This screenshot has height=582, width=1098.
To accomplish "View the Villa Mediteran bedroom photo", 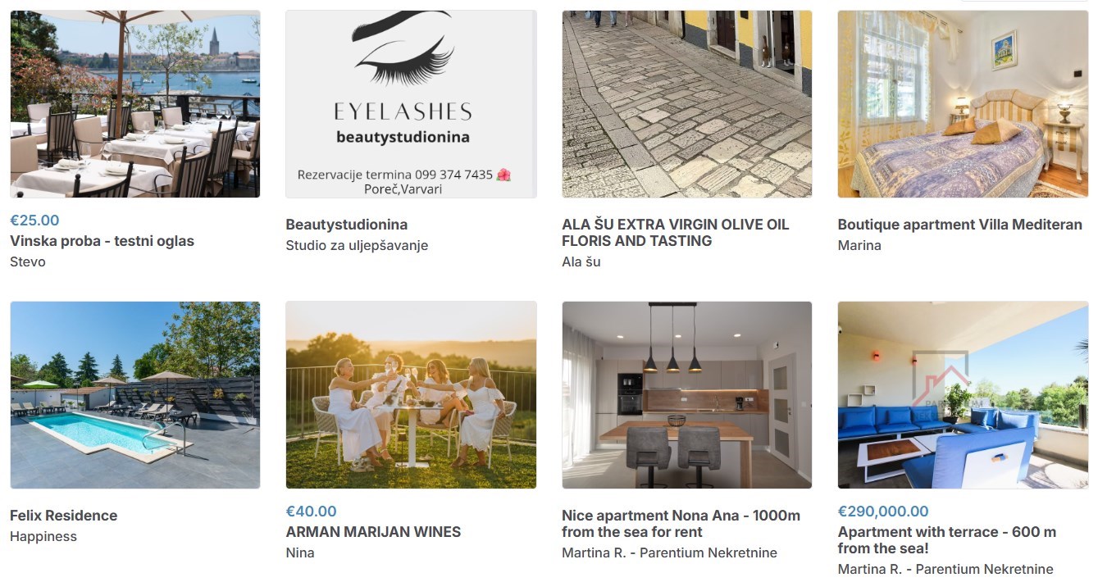I will point(963,104).
